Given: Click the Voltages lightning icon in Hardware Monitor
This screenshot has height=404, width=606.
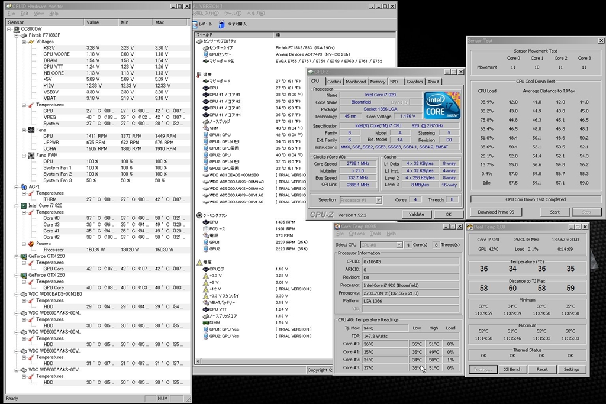Looking at the screenshot, I should (31, 41).
